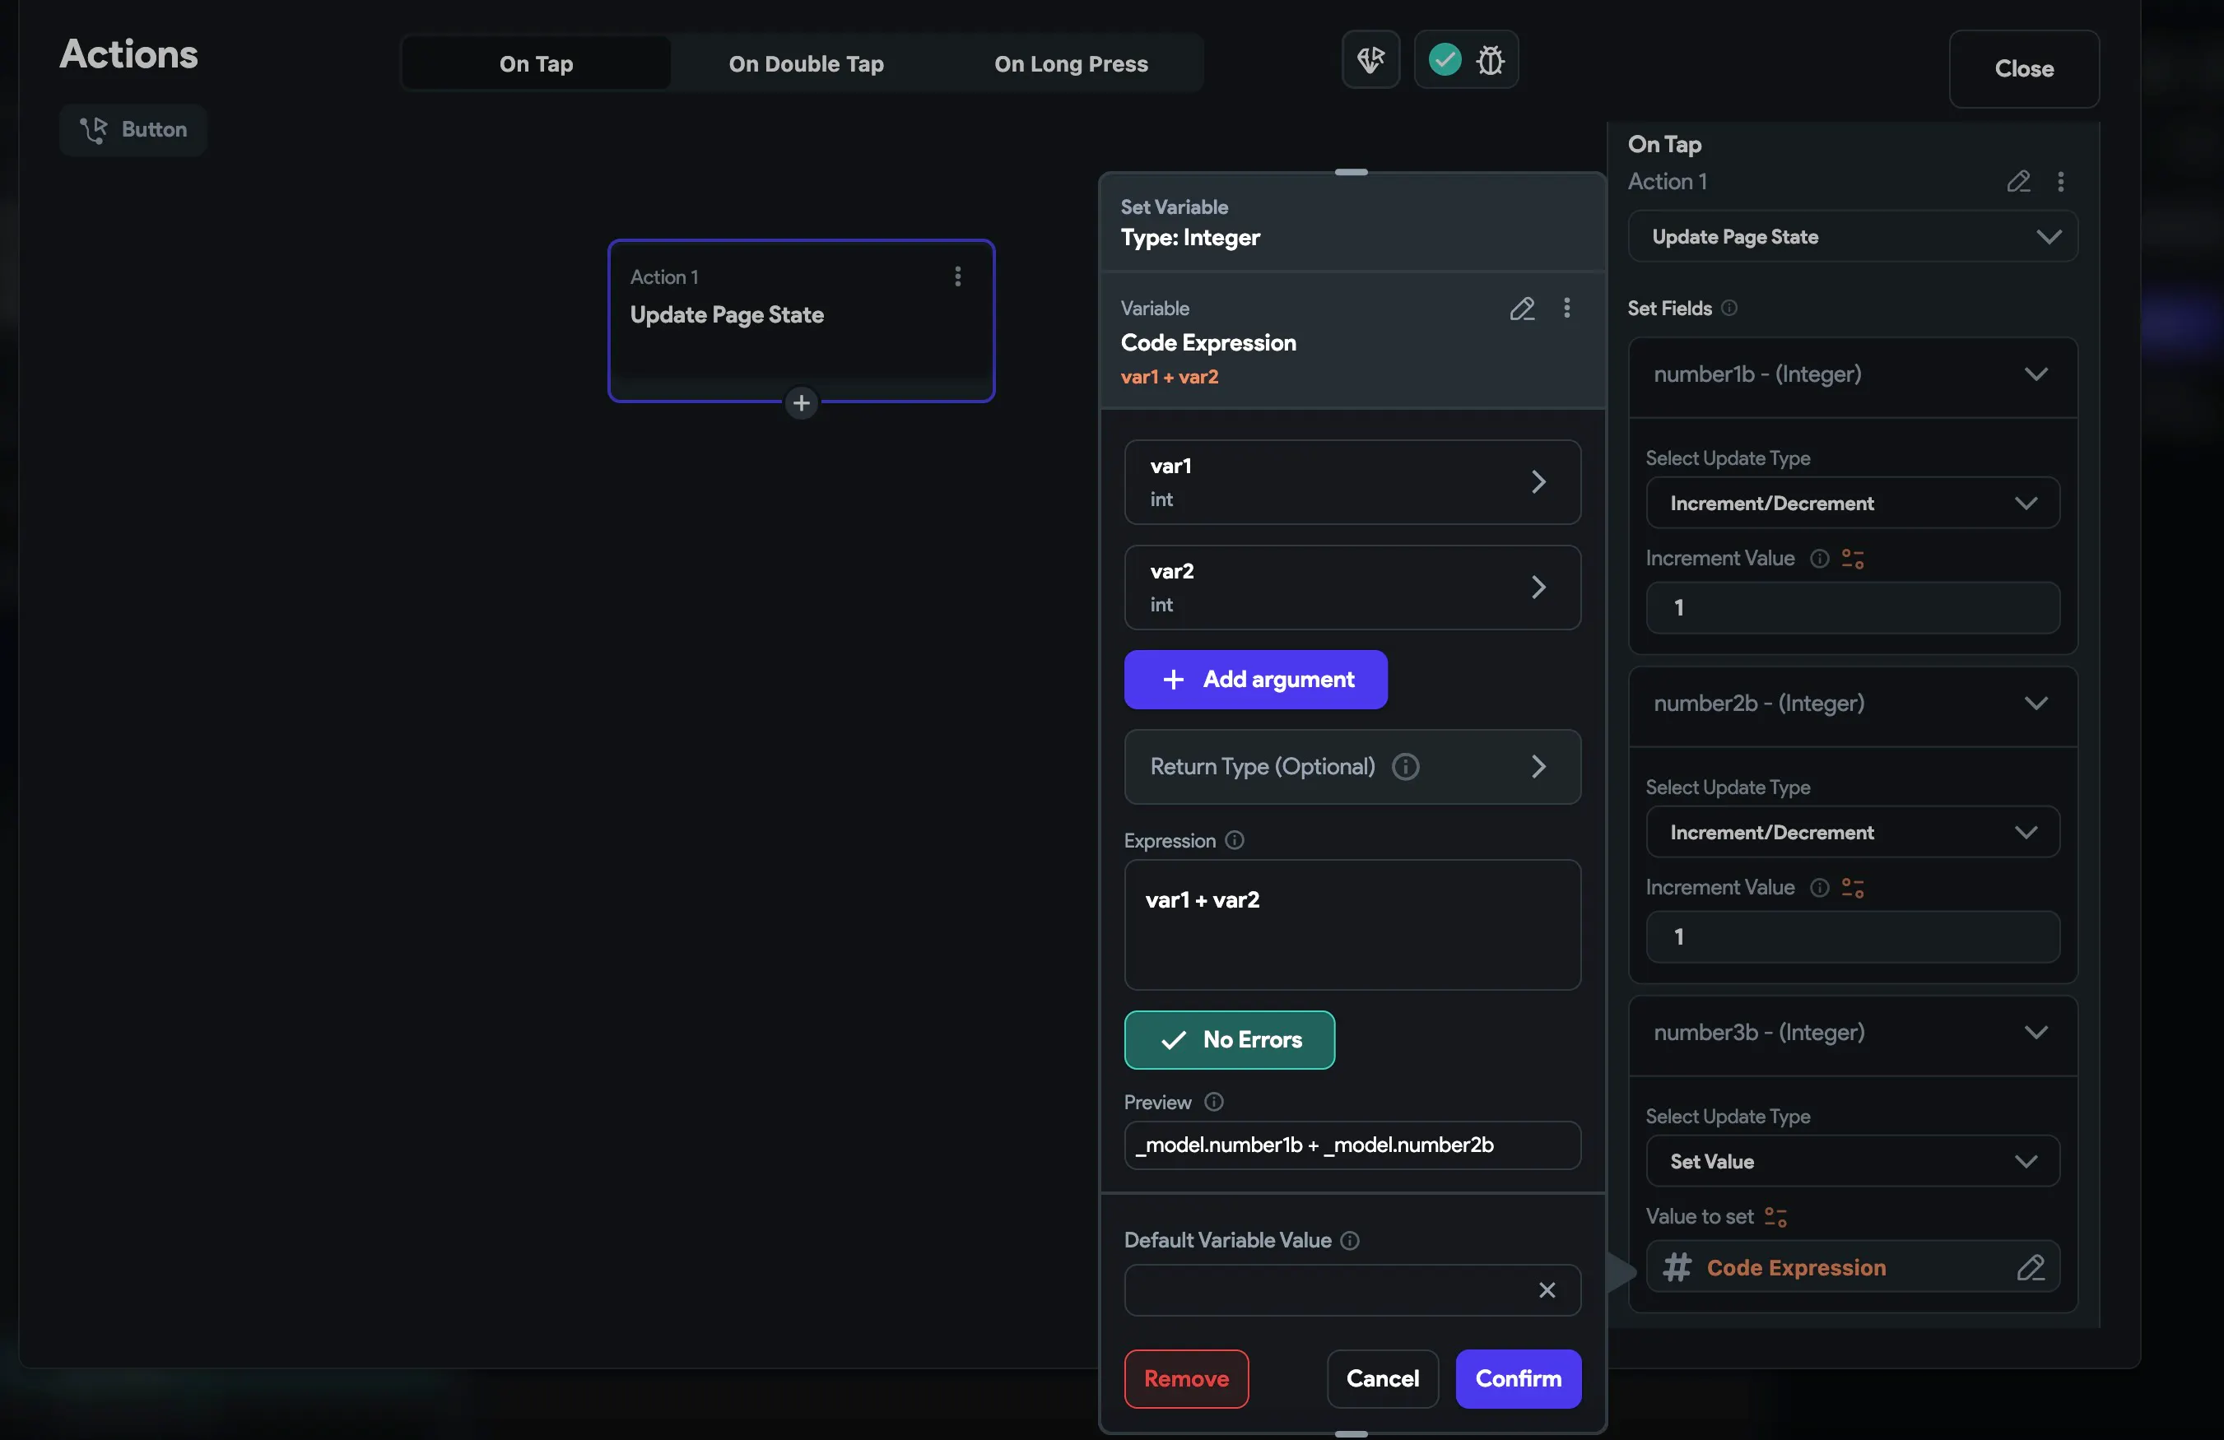Show number2b Increment Value info icon
The image size is (2224, 1440).
pos(1818,888)
